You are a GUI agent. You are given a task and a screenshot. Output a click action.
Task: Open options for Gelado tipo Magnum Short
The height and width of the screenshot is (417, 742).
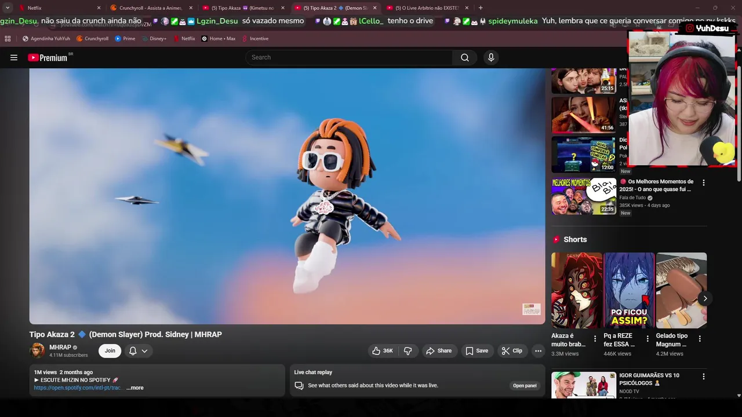coord(700,339)
